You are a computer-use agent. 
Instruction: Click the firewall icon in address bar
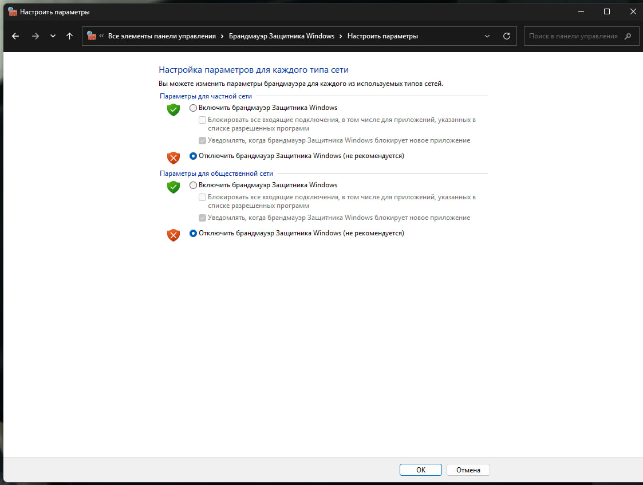coord(92,36)
